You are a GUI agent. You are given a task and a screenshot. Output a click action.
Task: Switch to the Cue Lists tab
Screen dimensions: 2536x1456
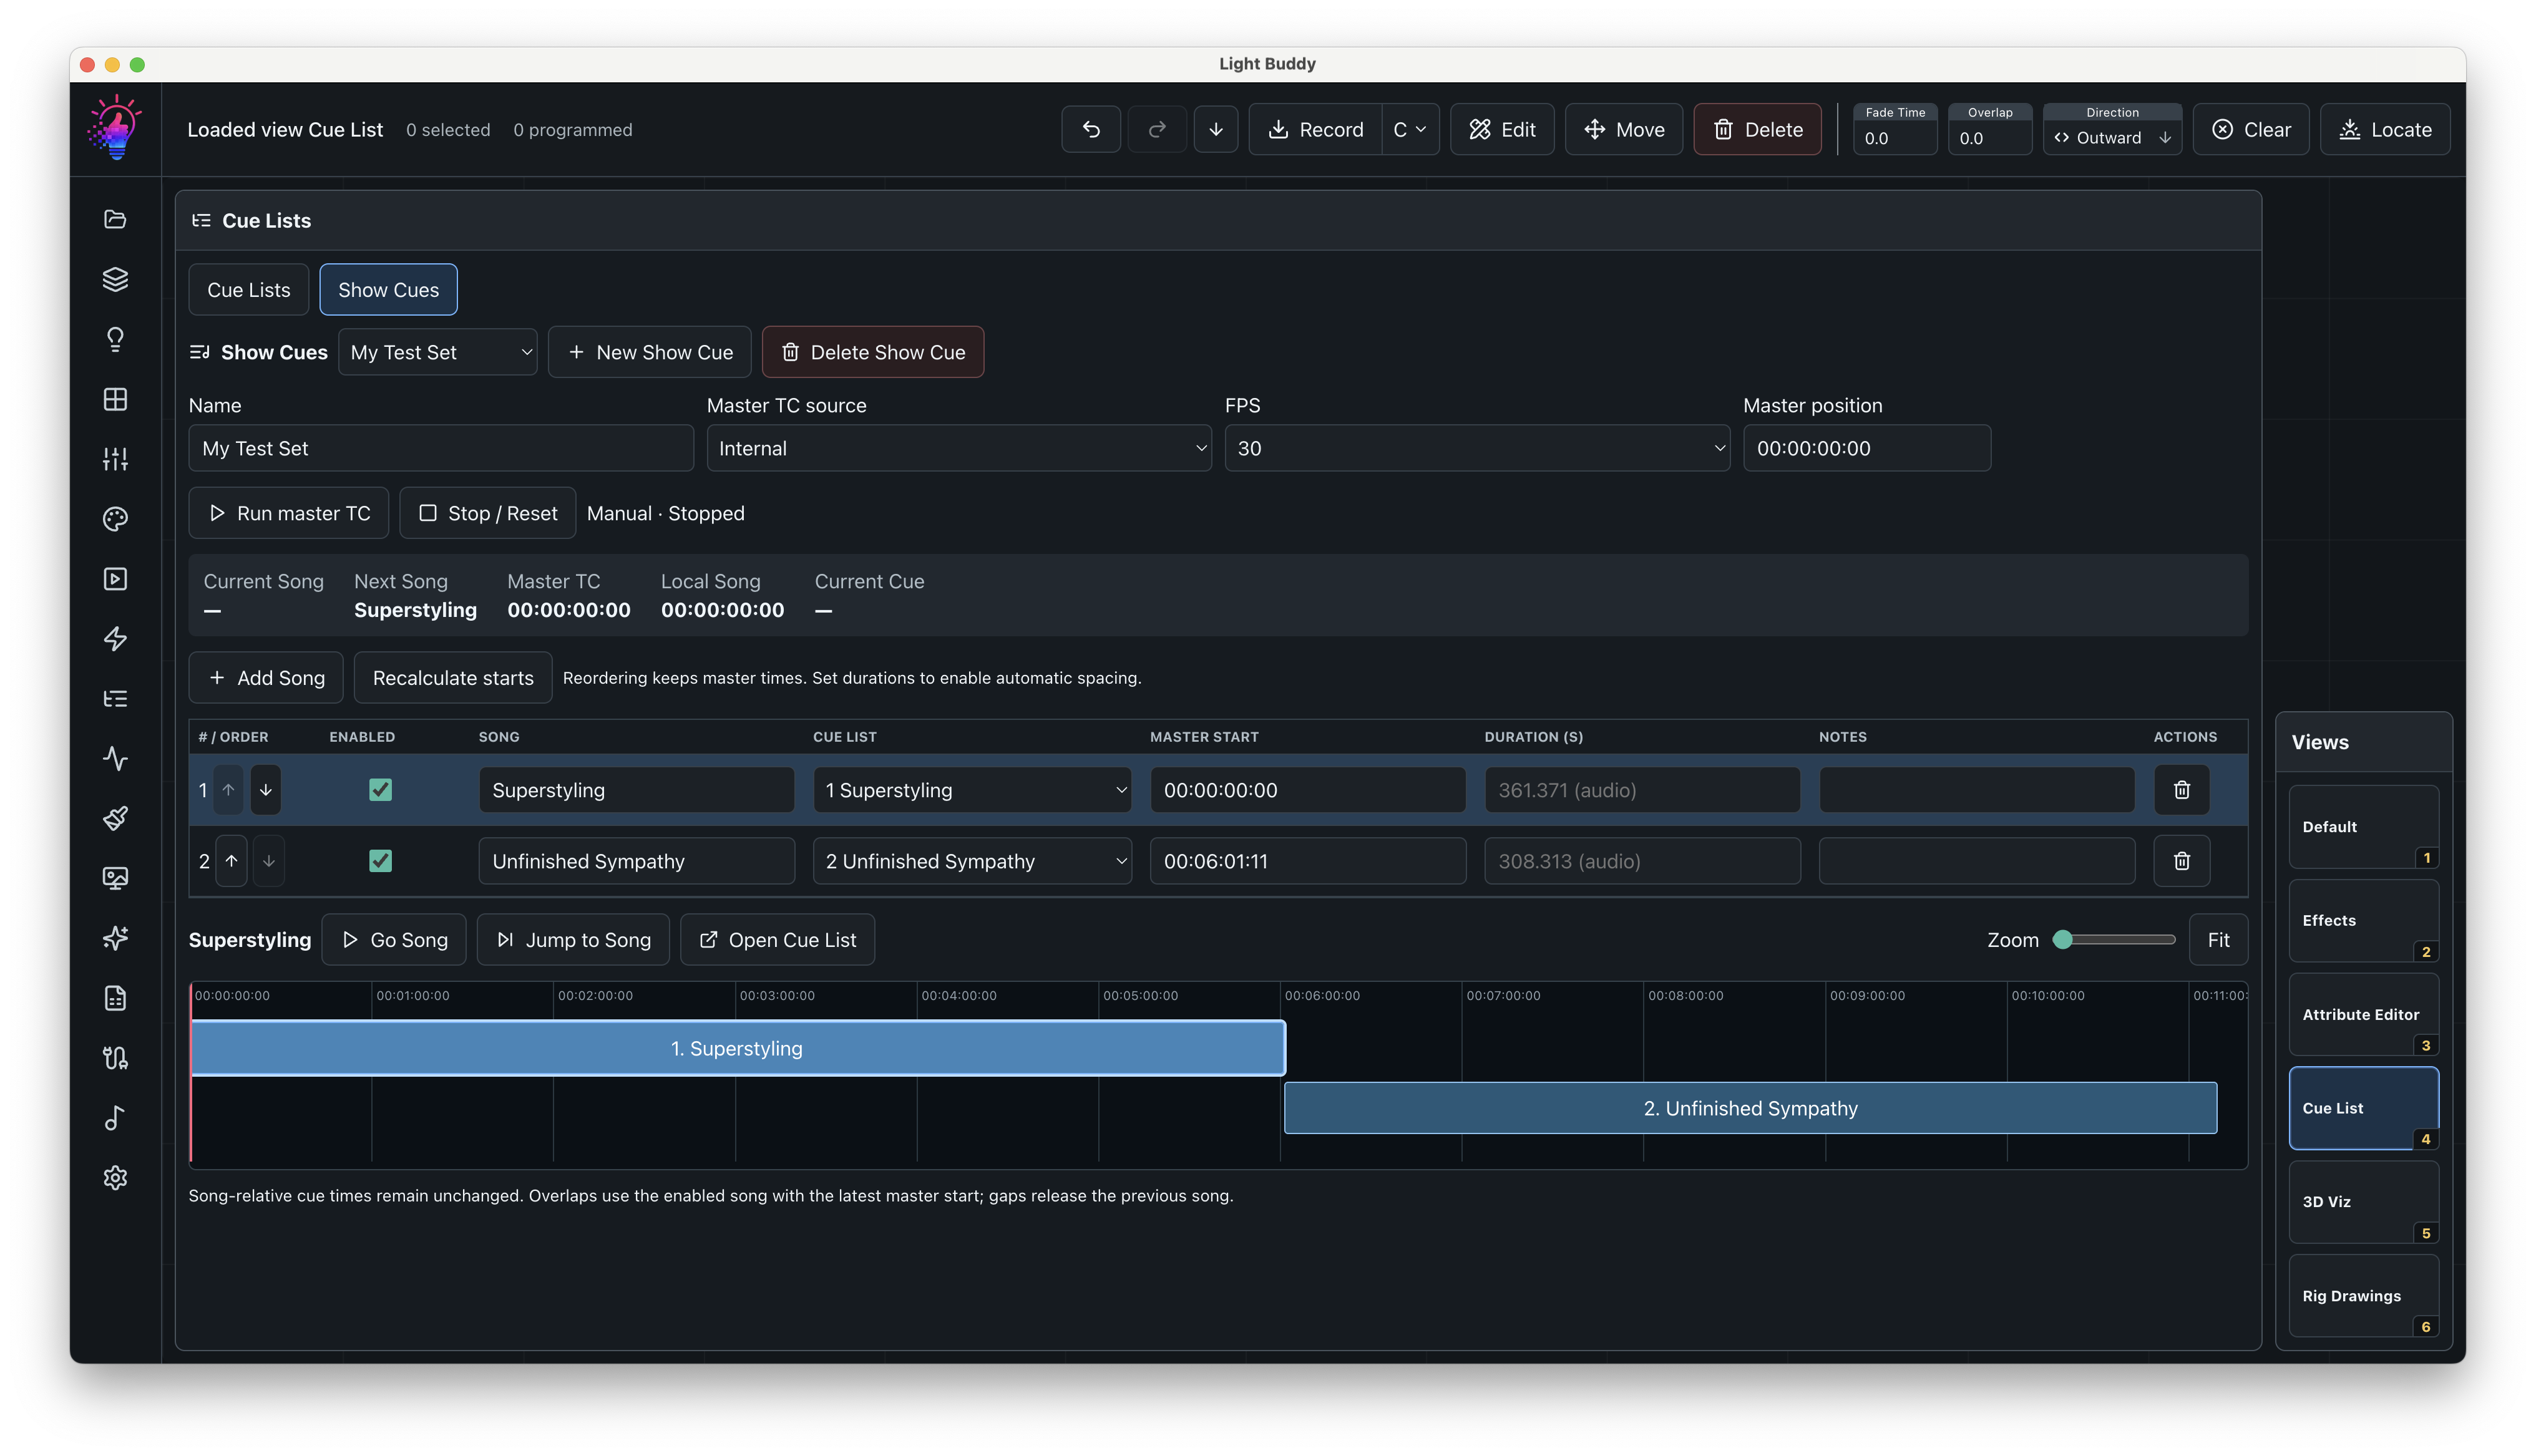tap(249, 290)
